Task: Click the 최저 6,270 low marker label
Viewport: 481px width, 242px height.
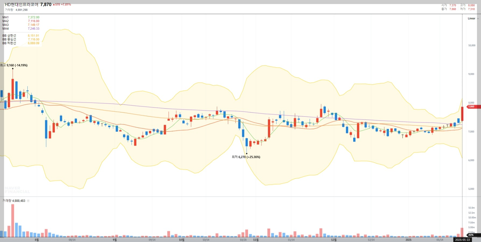Action: click(246, 157)
